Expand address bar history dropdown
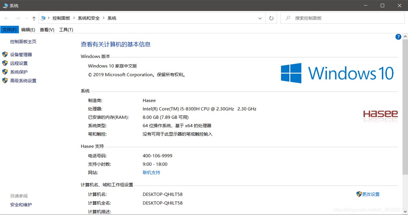Image resolution: width=408 pixels, height=215 pixels. (260, 18)
